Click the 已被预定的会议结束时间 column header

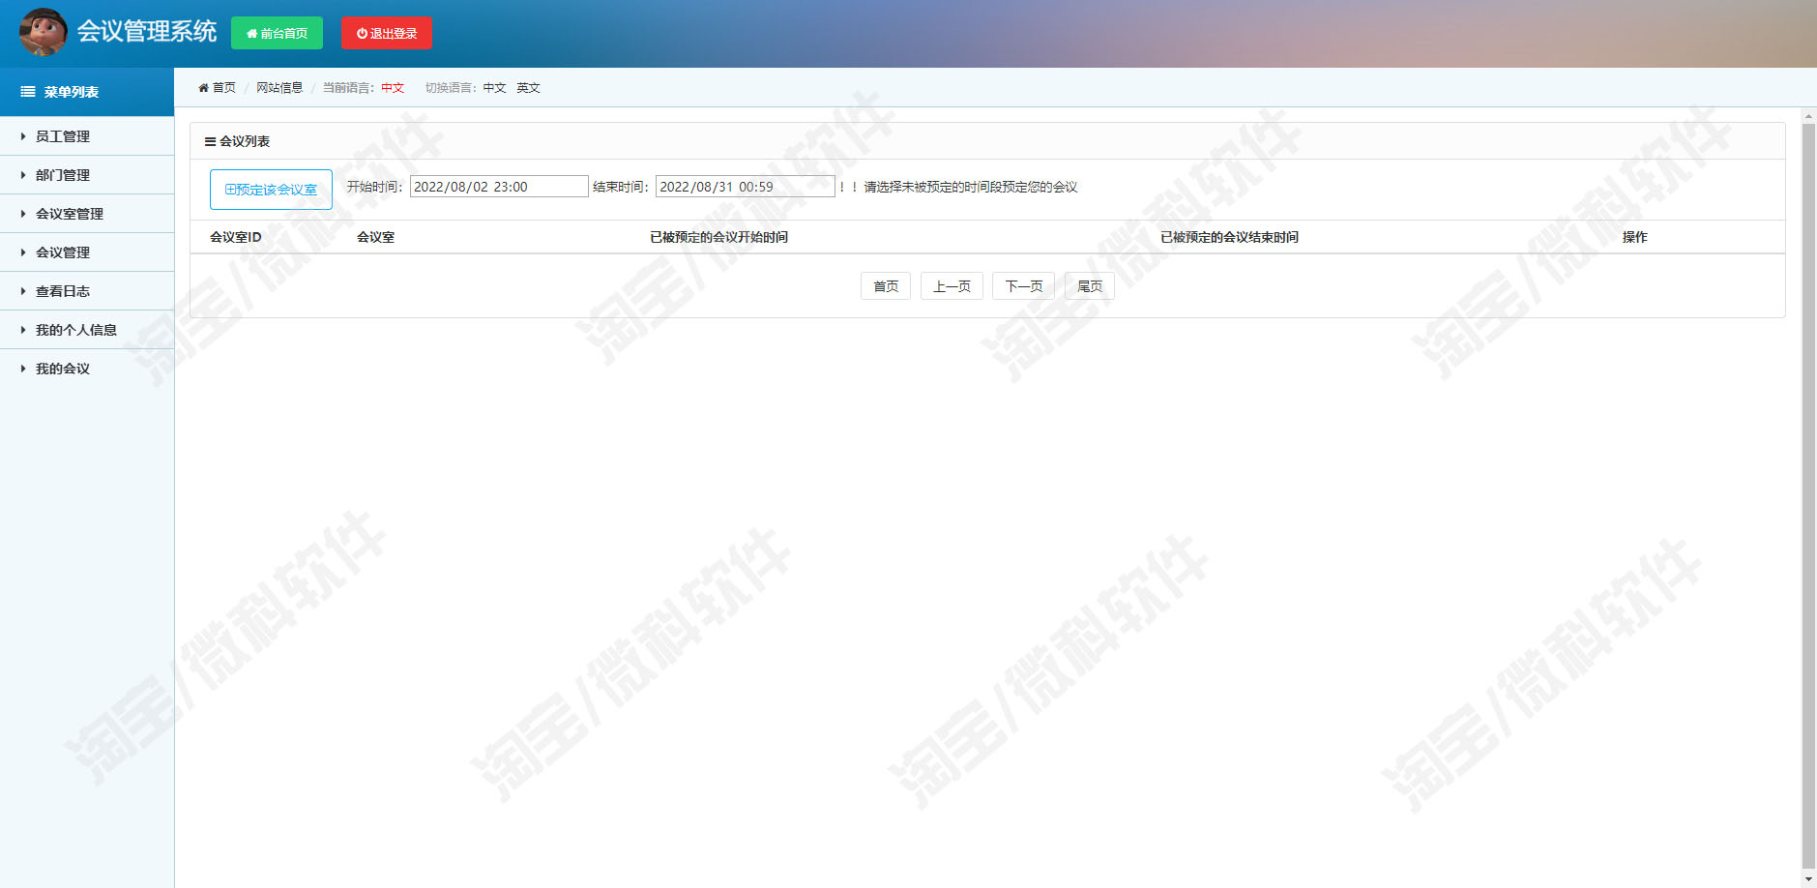point(1229,237)
